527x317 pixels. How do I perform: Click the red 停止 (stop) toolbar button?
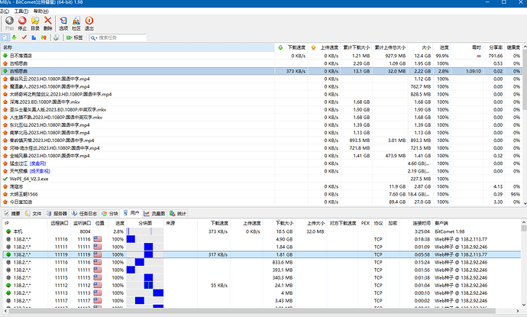coord(22,24)
